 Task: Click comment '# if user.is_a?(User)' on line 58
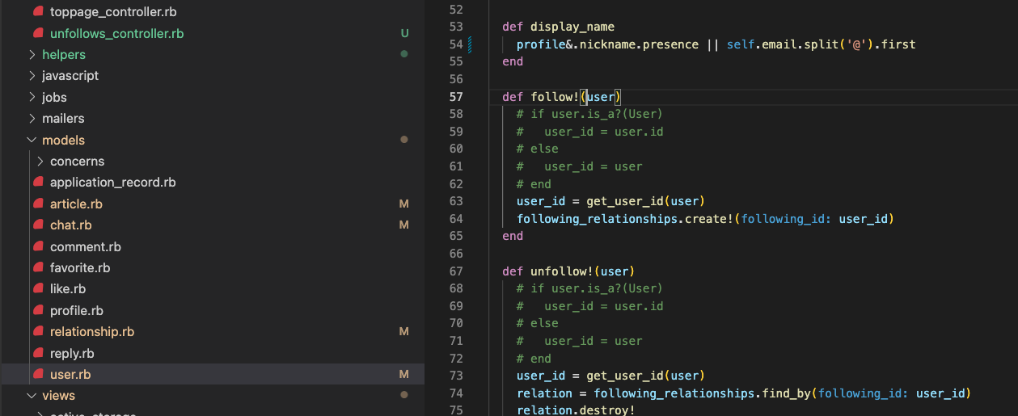coord(589,114)
